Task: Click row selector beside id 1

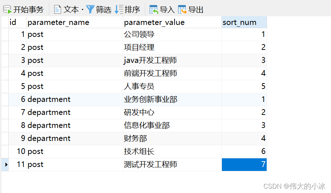Action: (5, 34)
